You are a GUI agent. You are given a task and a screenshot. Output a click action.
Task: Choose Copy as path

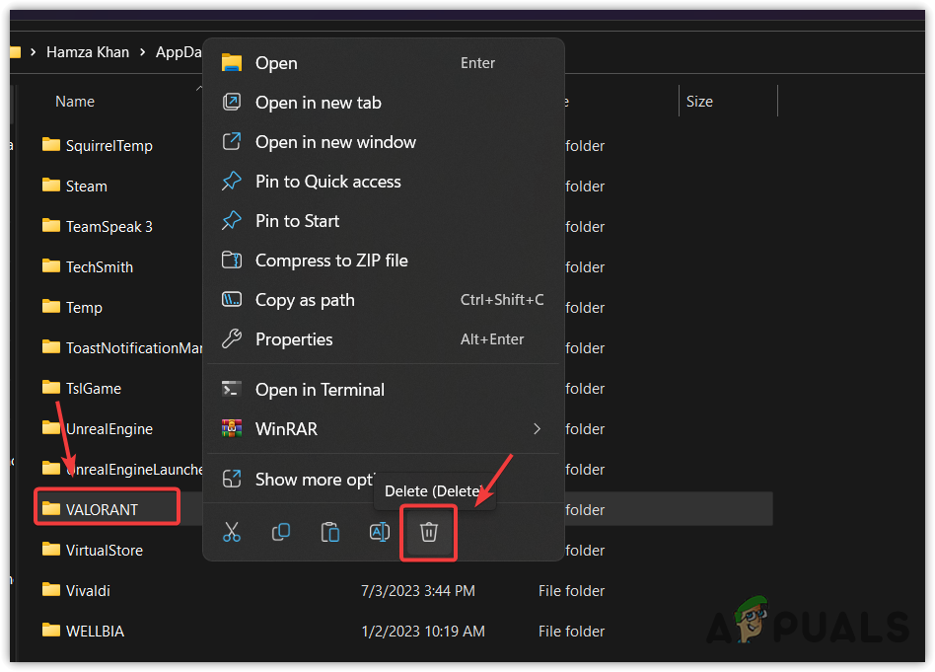[305, 300]
